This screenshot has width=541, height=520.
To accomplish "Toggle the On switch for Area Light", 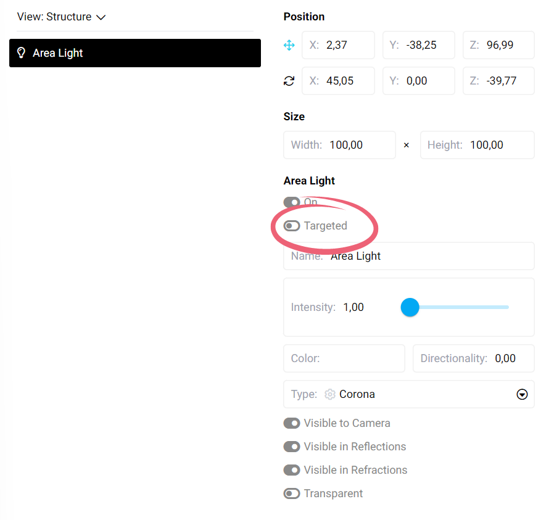I will (292, 202).
